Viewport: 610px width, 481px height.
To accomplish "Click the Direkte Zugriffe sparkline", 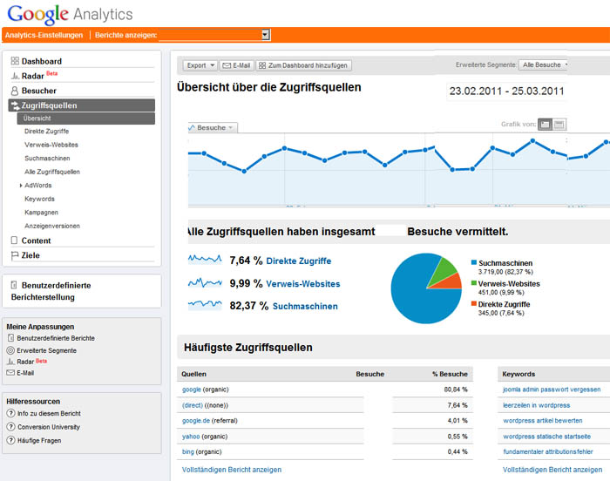I will (205, 259).
